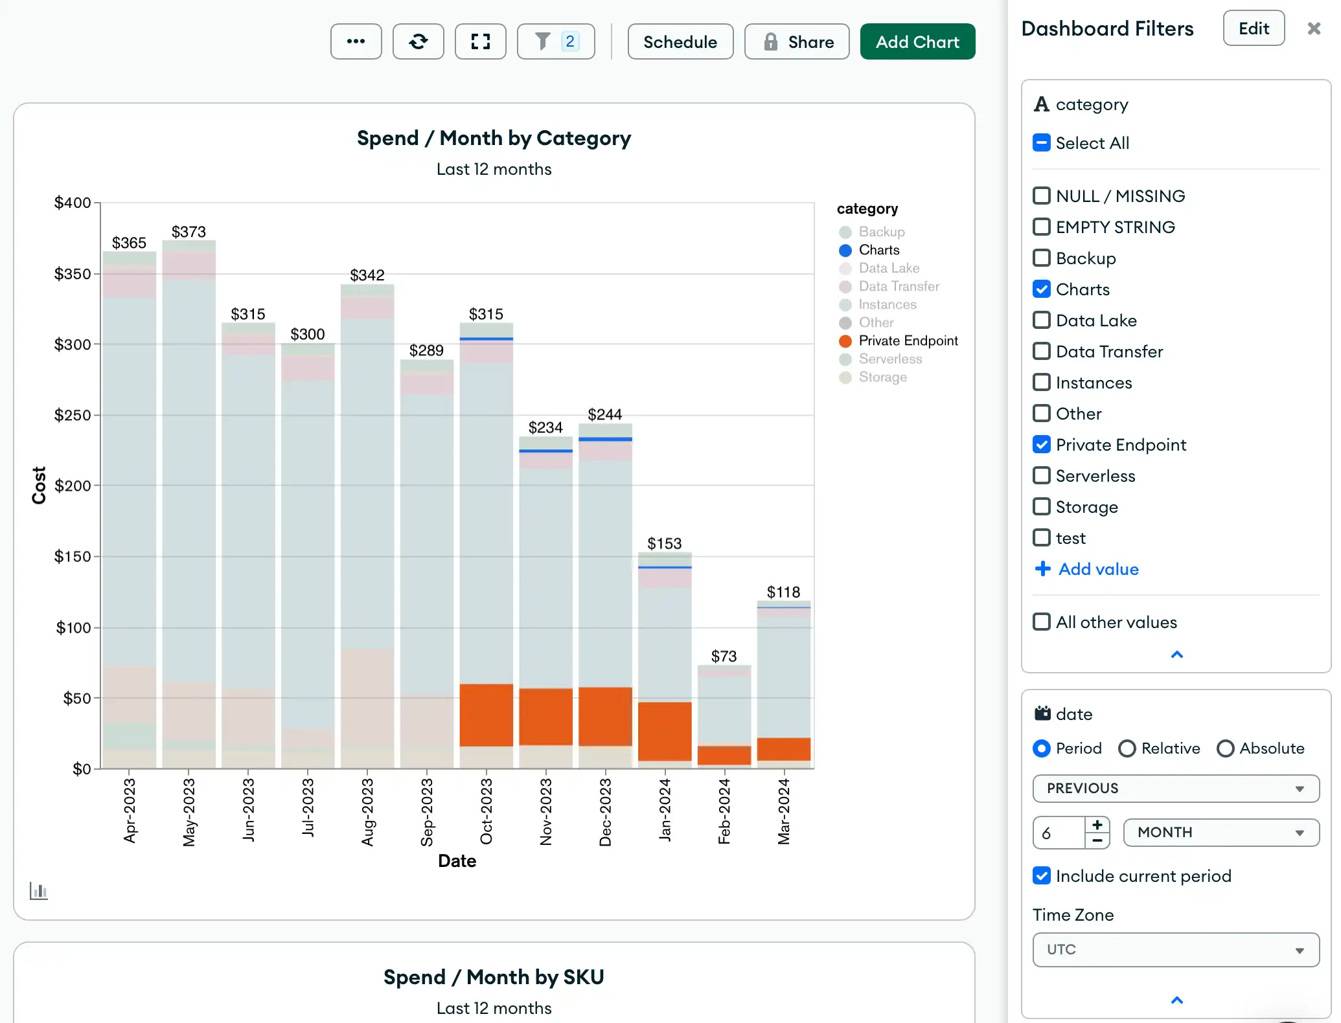The width and height of the screenshot is (1341, 1023).
Task: Enable the Storage category checkbox
Action: tap(1041, 506)
